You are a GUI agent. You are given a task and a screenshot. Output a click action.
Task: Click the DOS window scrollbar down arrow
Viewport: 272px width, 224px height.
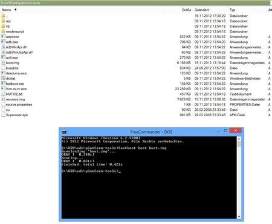[239, 217]
